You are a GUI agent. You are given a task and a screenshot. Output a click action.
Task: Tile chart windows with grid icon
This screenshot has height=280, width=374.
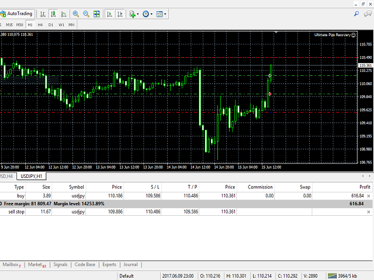pyautogui.click(x=97, y=13)
